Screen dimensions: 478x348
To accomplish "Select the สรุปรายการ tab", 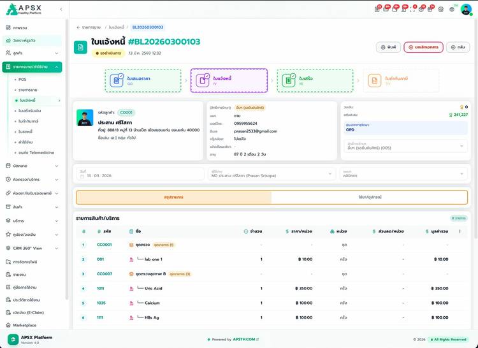I will (x=173, y=197).
